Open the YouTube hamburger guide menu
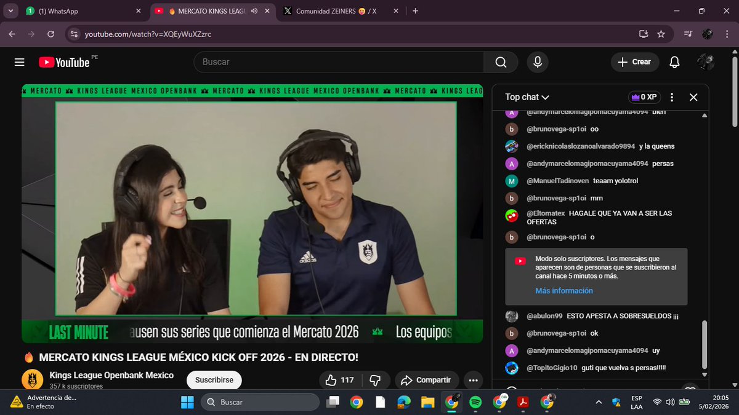This screenshot has height=415, width=739. [19, 62]
